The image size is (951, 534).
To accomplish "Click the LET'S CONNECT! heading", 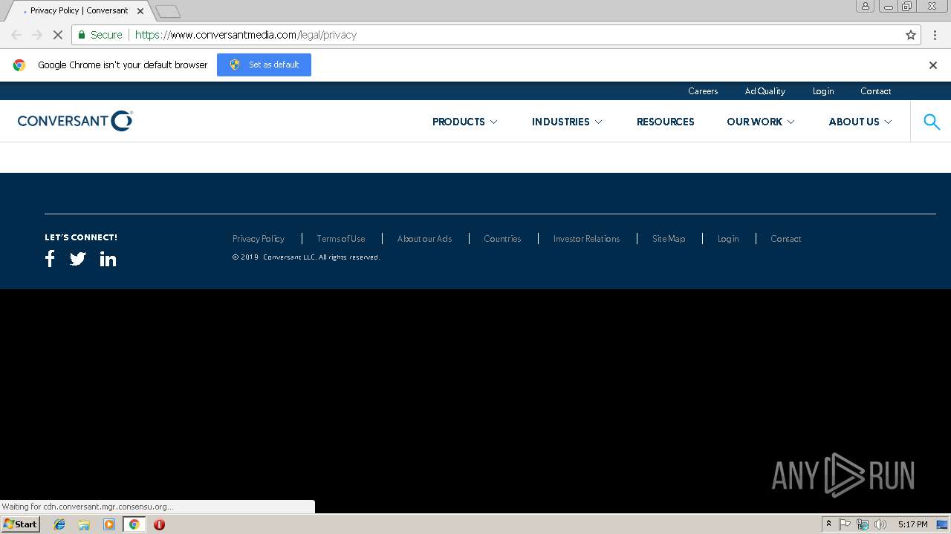I will tap(81, 237).
